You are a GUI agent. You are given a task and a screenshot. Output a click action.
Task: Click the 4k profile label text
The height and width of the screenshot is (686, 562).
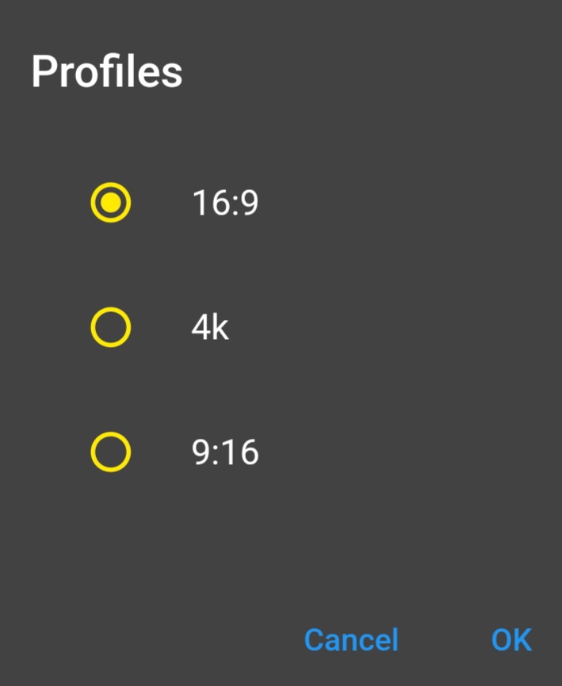click(210, 327)
